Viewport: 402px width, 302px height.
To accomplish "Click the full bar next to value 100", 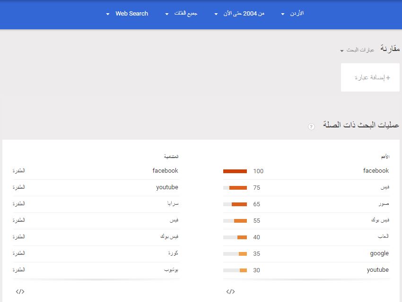I will (235, 171).
